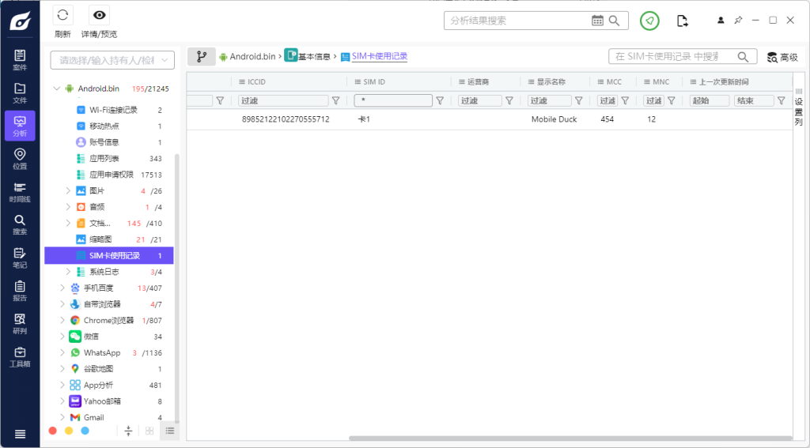
Task: Toggle 详情/预览 eye preview panel
Action: (99, 16)
